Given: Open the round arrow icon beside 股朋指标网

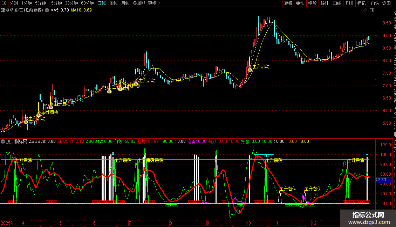Looking at the screenshot, I should (x=3, y=141).
